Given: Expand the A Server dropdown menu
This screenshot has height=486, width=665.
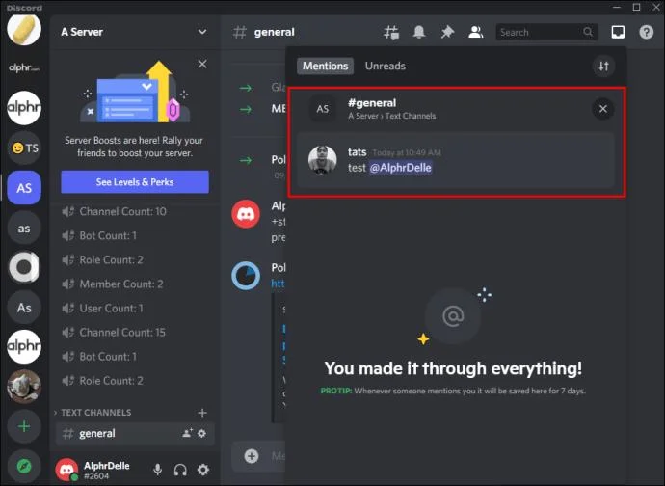Looking at the screenshot, I should pos(202,32).
